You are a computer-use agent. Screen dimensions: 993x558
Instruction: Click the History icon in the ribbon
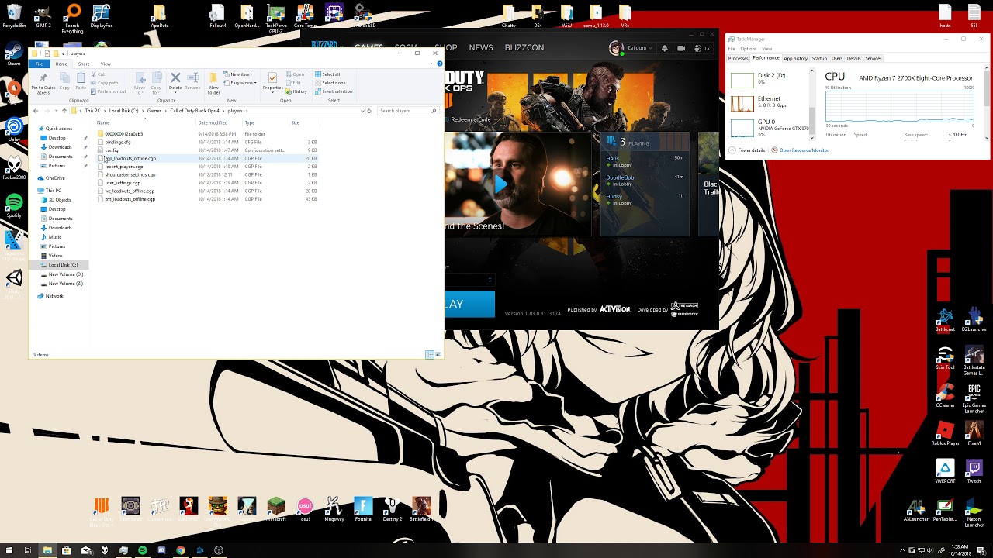click(x=296, y=91)
